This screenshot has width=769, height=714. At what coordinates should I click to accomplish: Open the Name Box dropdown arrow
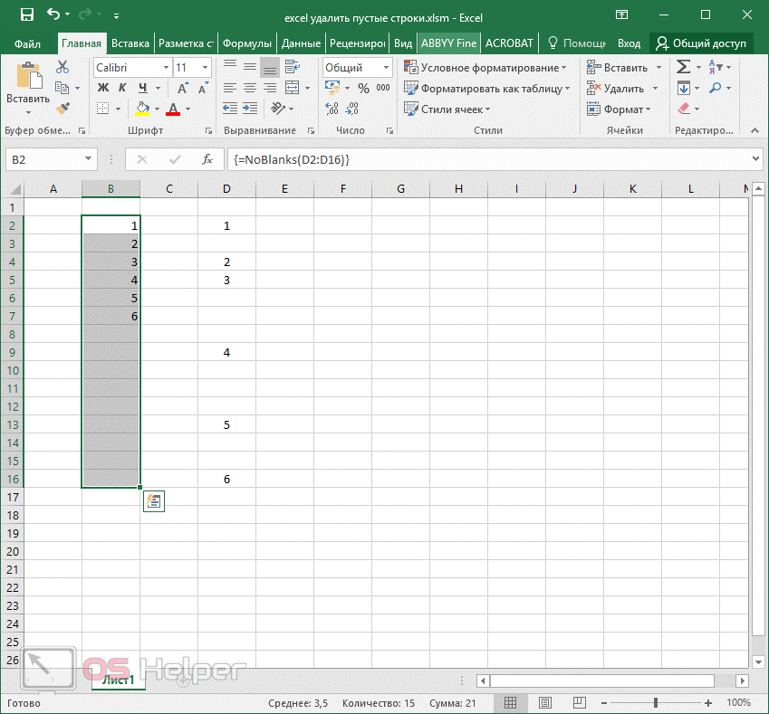[88, 159]
